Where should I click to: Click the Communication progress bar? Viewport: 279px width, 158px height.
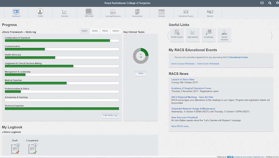coord(62,49)
